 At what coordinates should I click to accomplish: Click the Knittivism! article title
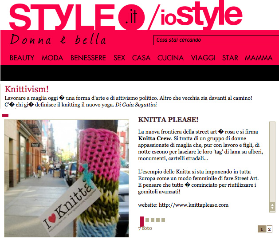(27, 89)
